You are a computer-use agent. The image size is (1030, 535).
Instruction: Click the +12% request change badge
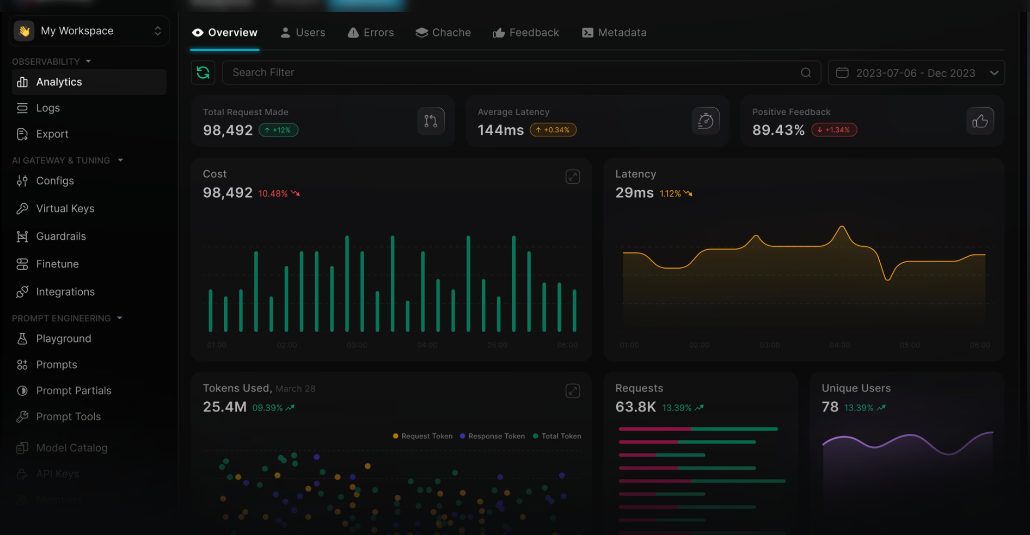(x=278, y=130)
